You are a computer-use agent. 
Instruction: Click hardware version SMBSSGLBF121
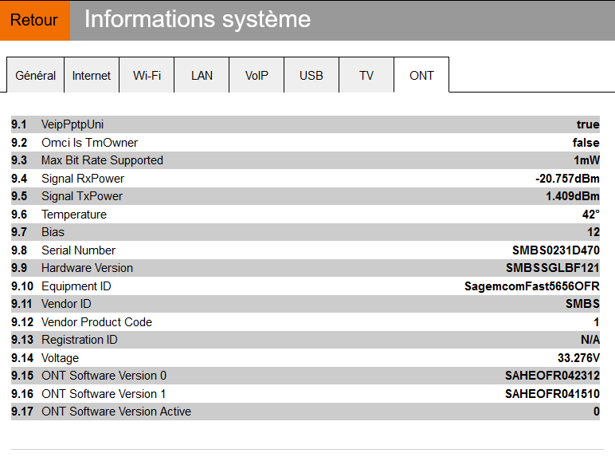pyautogui.click(x=553, y=268)
